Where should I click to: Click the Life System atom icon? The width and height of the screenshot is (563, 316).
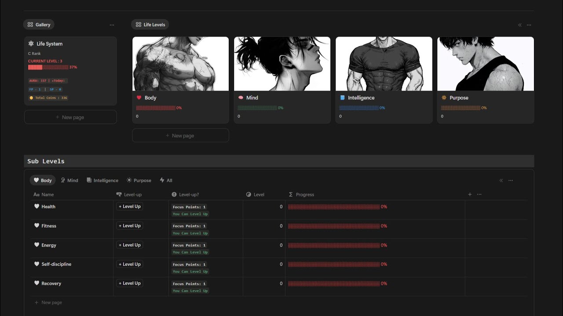coord(31,43)
